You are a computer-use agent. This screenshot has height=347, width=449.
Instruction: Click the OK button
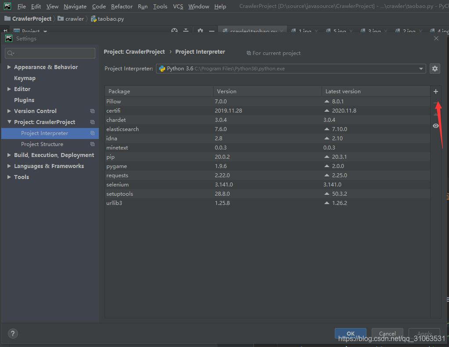(x=351, y=333)
